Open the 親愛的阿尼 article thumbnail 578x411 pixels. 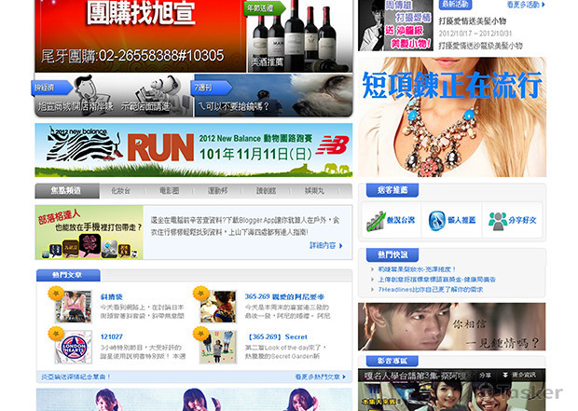[x=218, y=307]
